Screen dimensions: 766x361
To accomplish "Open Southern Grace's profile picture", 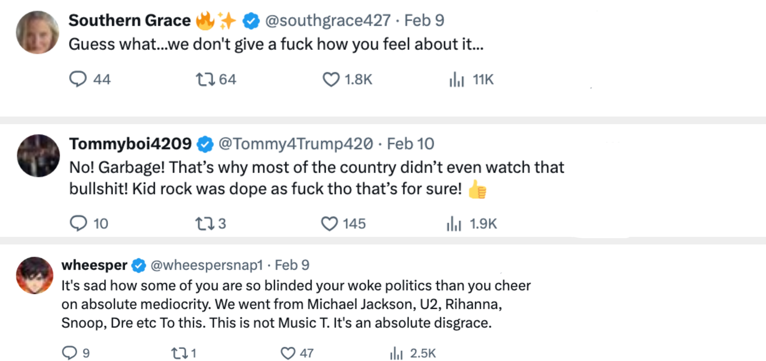I will [x=38, y=32].
